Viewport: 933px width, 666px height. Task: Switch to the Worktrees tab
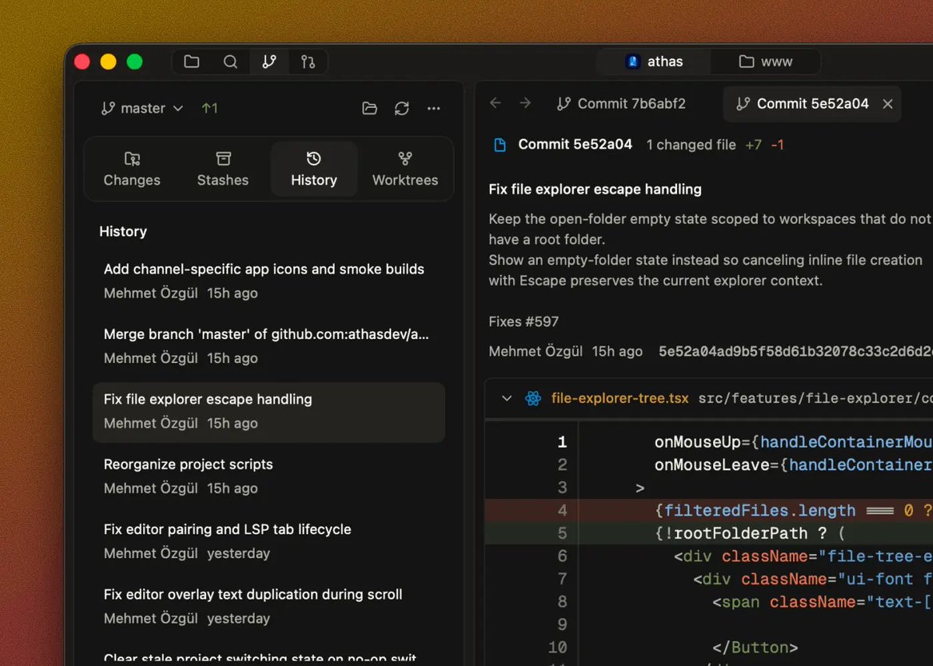click(405, 169)
